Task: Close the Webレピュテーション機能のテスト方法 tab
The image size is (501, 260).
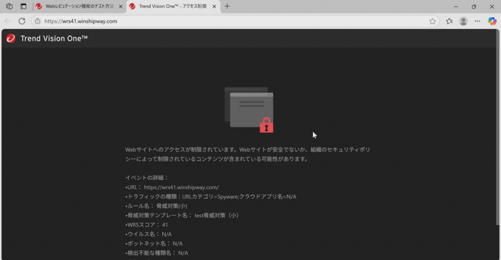Action: coord(121,6)
